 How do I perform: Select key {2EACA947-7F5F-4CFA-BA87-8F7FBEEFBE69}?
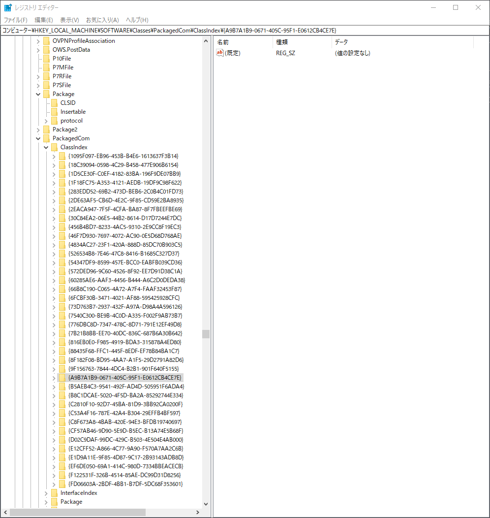[125, 209]
